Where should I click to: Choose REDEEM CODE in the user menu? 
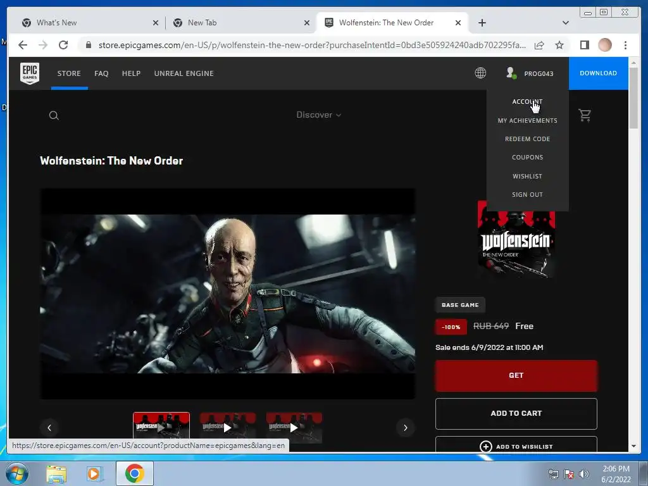pyautogui.click(x=527, y=139)
